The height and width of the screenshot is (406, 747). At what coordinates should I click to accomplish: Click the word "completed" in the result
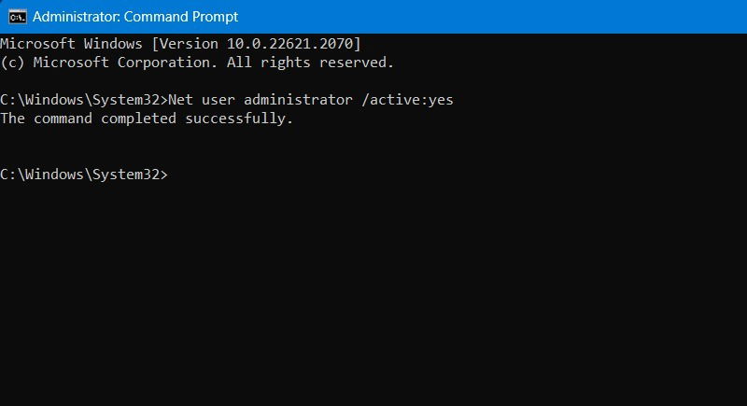(138, 119)
